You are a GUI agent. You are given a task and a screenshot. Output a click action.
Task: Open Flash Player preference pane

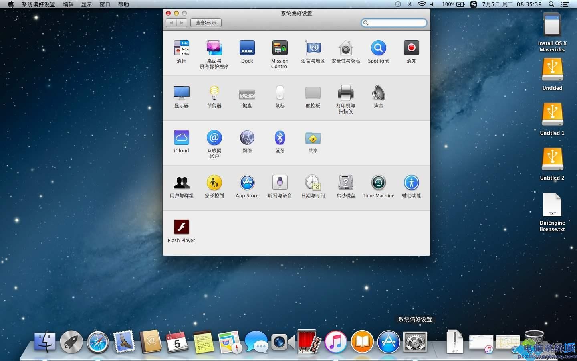point(182,227)
